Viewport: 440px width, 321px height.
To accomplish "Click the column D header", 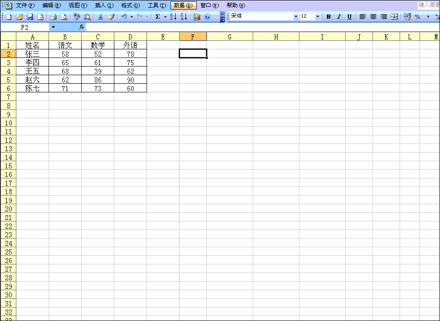I will coord(131,37).
